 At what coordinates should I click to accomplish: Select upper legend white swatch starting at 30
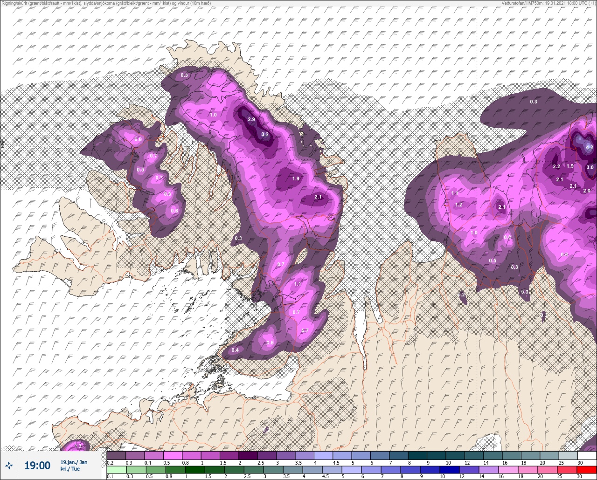click(587, 455)
